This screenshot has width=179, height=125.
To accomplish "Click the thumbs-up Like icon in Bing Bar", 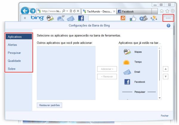I will pyautogui.click(x=133, y=18).
